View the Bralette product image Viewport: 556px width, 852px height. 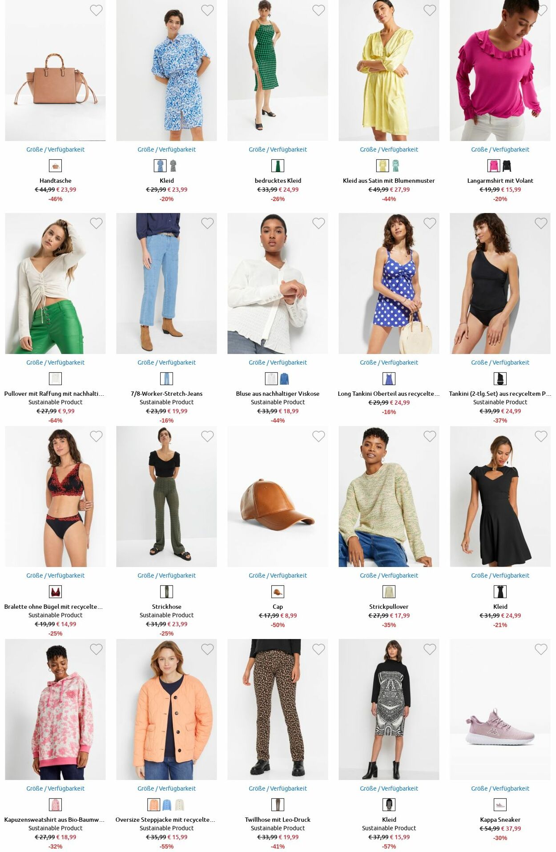(55, 496)
